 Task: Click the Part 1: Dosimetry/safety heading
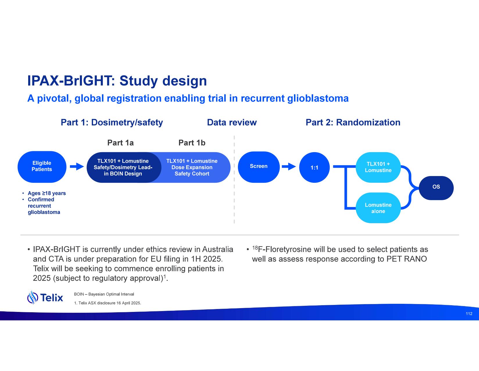pos(112,123)
